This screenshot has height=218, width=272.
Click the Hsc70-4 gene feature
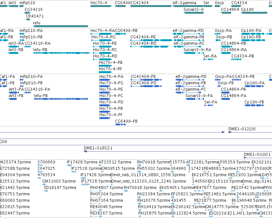pyautogui.click(x=101, y=6)
